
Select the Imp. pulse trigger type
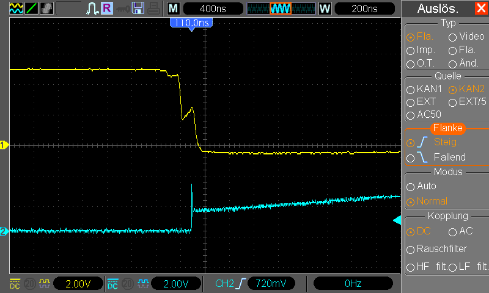421,50
